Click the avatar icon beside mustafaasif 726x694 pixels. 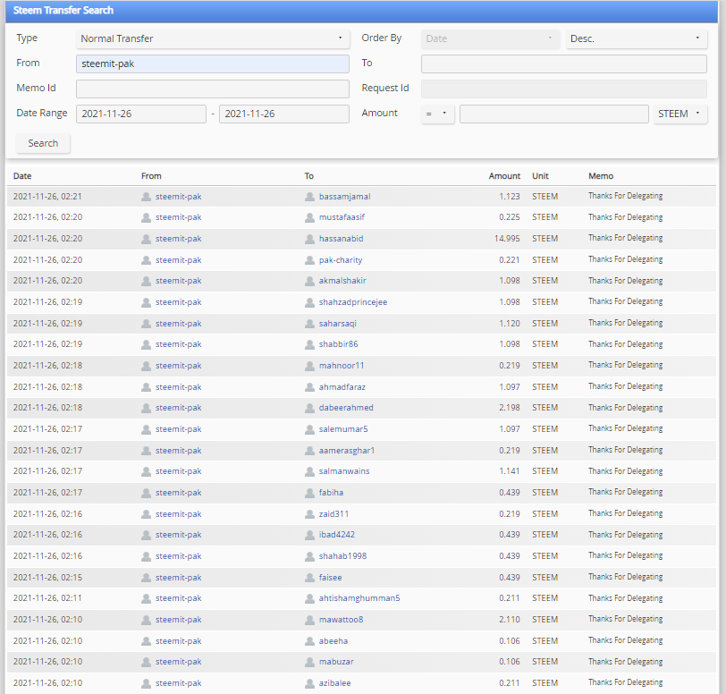pos(309,217)
